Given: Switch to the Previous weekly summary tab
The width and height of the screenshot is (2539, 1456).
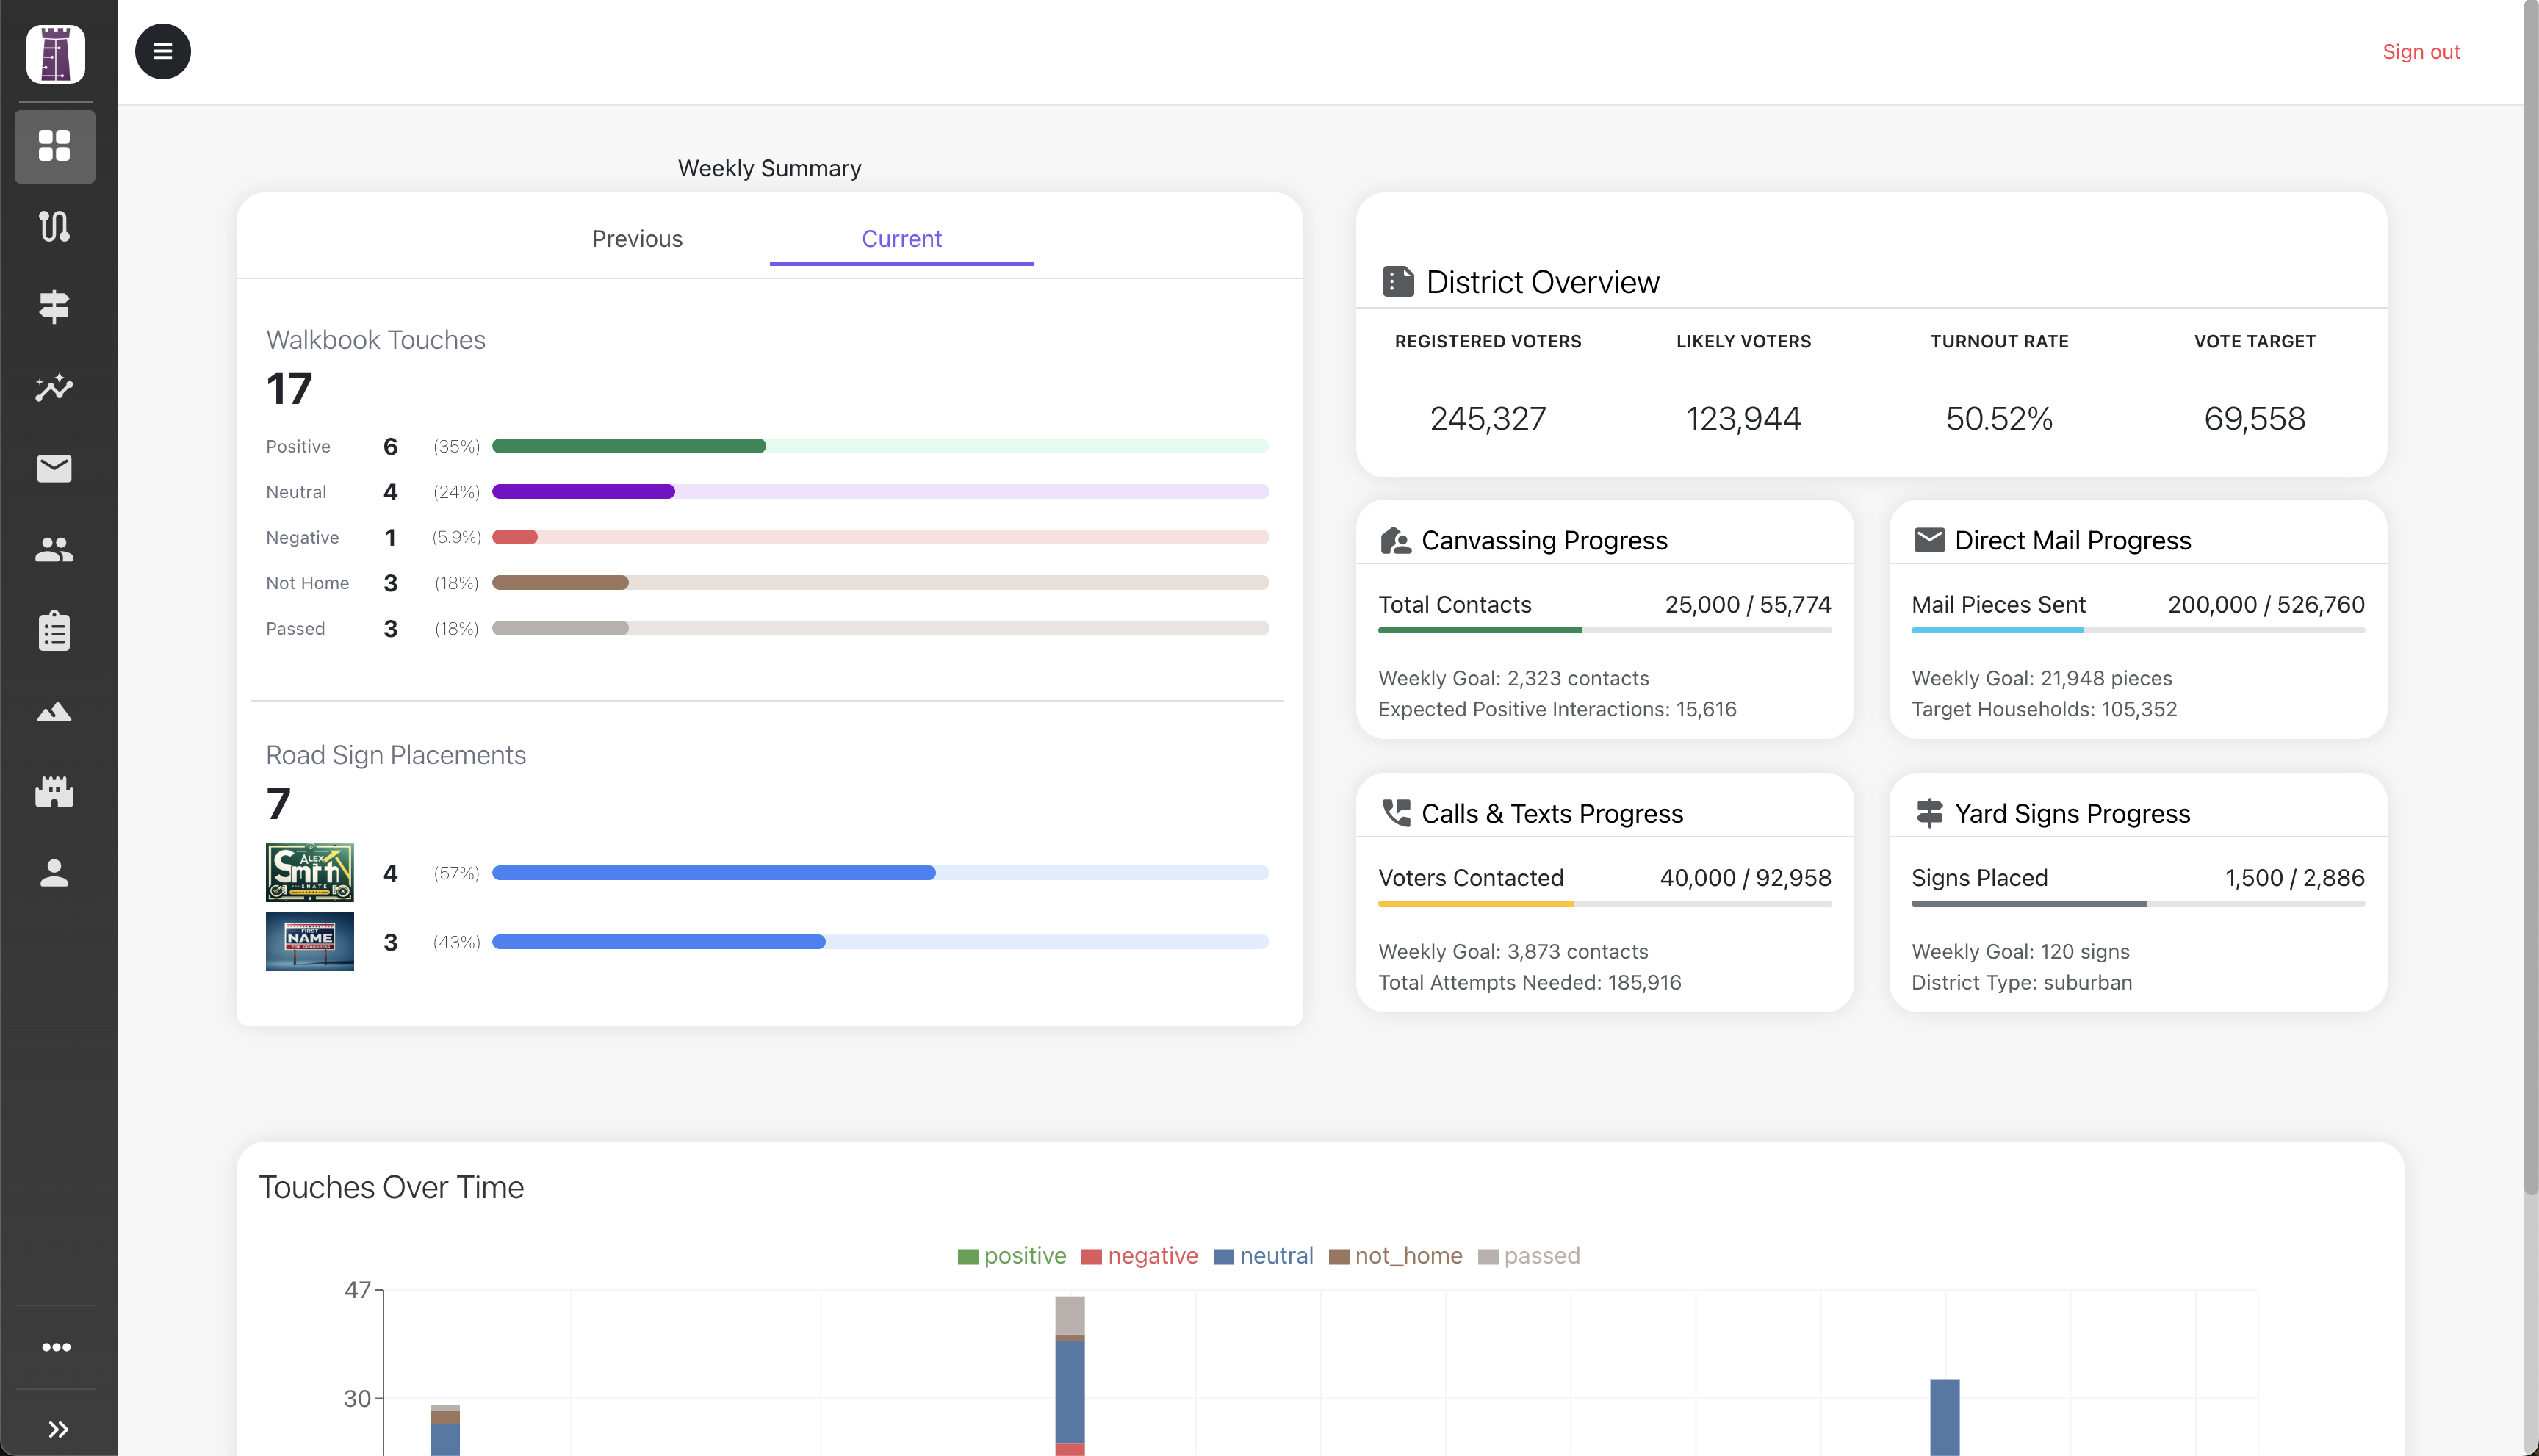Looking at the screenshot, I should click(x=637, y=238).
